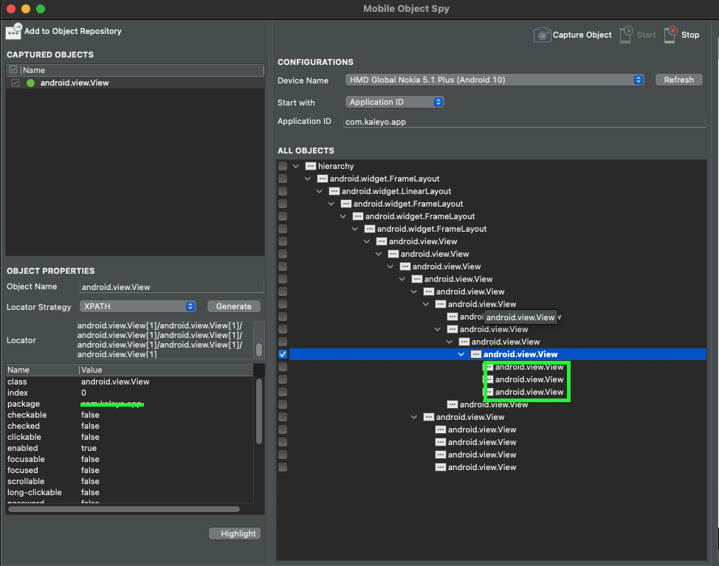Click the Start device icon
Image resolution: width=719 pixels, height=566 pixels.
pyautogui.click(x=627, y=35)
